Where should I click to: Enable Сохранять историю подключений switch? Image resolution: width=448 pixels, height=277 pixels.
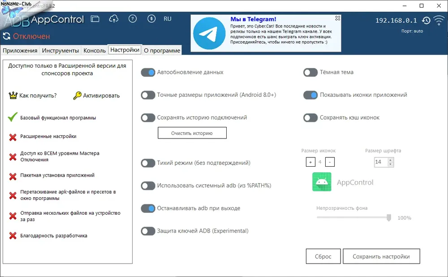pos(148,117)
